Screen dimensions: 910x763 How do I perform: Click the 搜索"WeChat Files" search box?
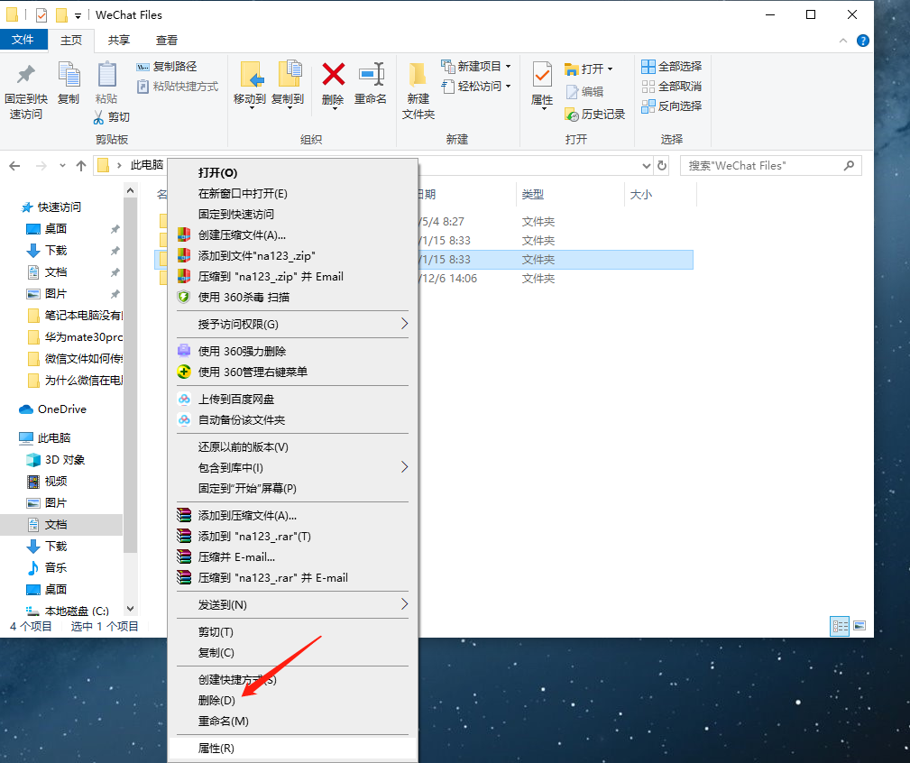click(x=771, y=165)
